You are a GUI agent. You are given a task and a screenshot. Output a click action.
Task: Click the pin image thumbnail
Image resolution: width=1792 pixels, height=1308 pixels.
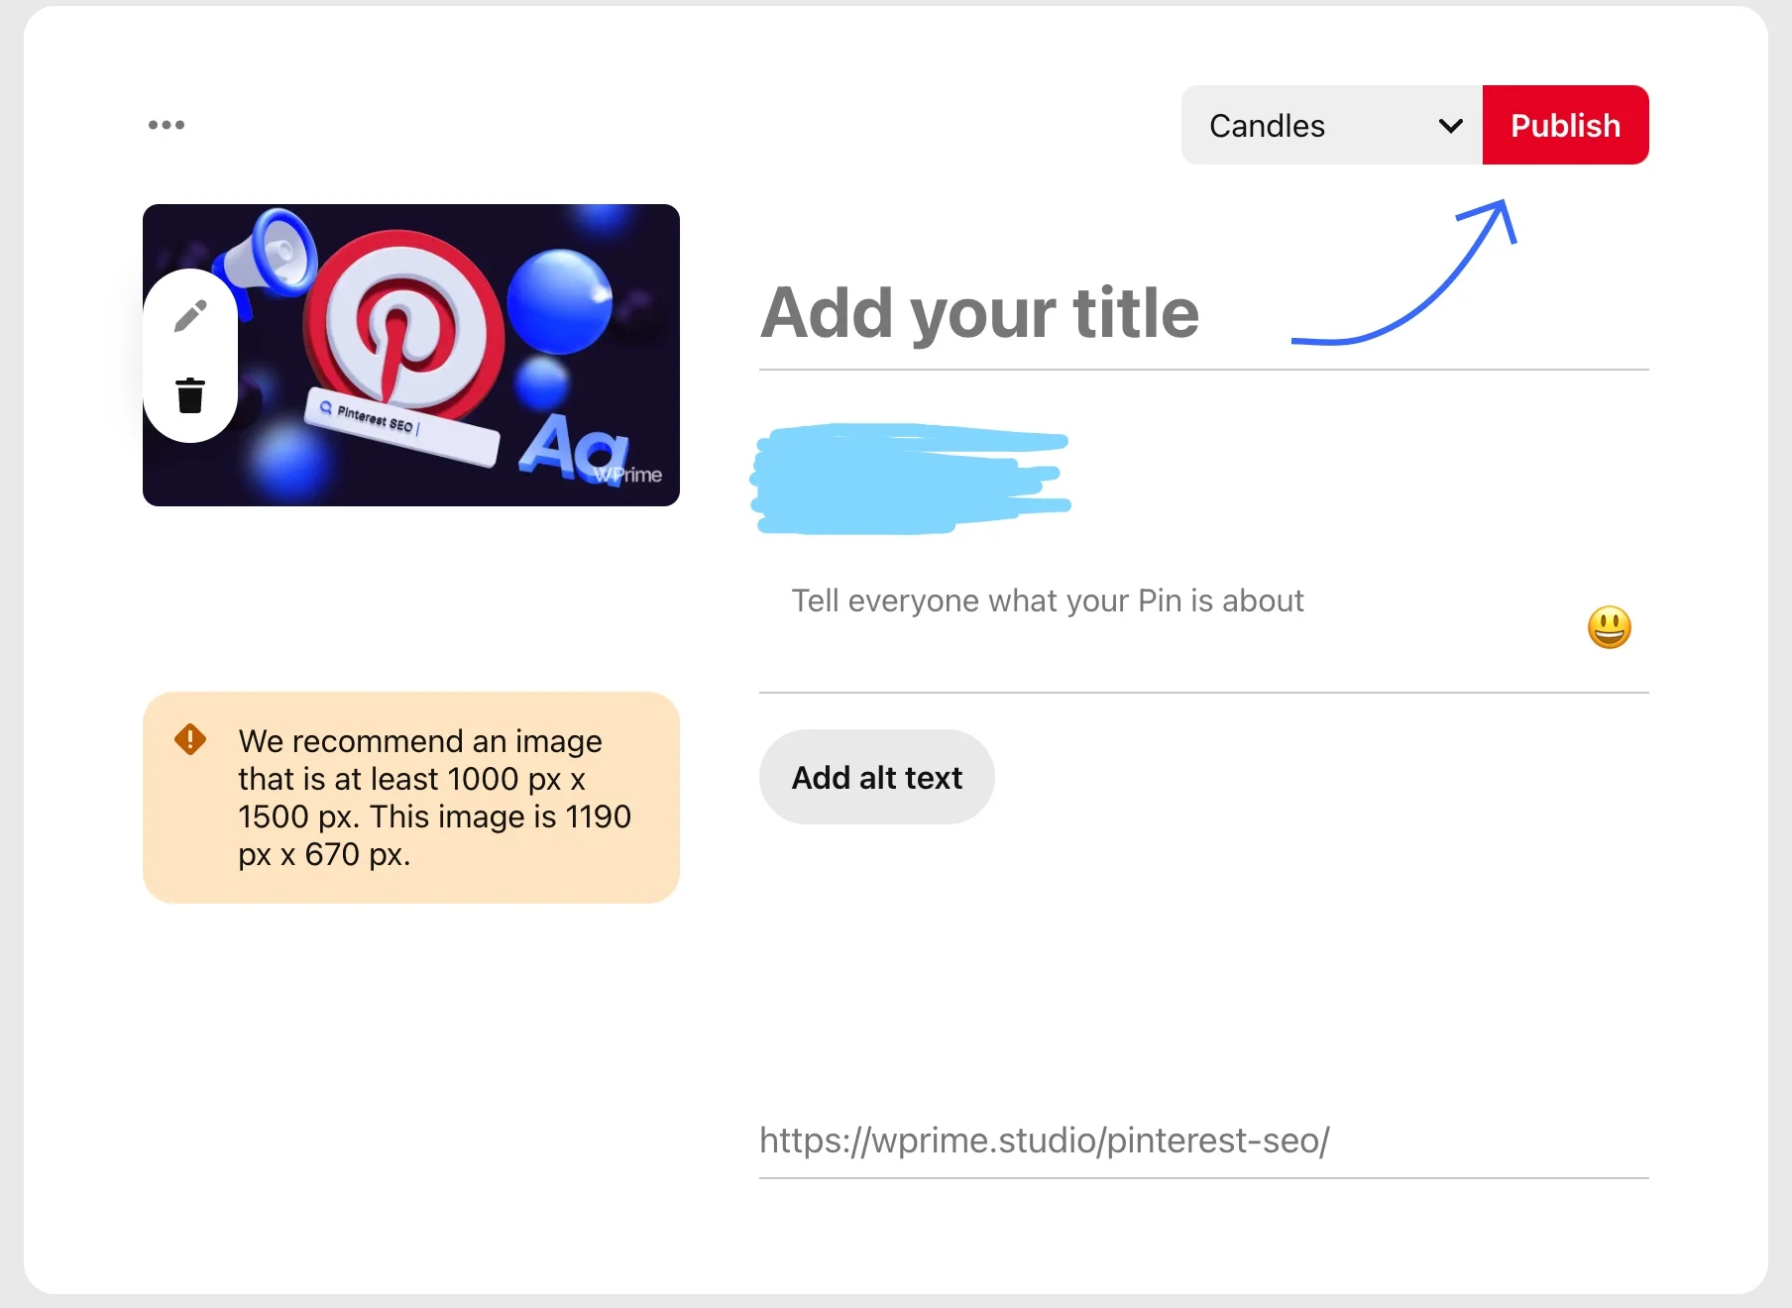411,355
